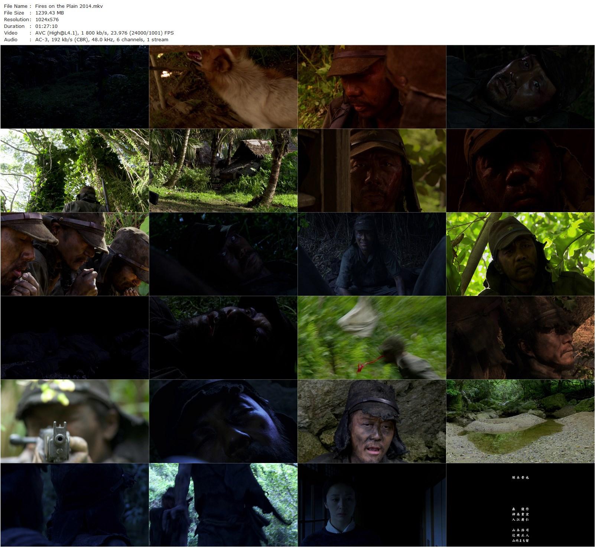Open the forest stream pool thumbnail
Image resolution: width=595 pixels, height=547 pixels.
(x=520, y=421)
